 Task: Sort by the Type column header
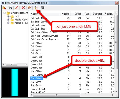pos(87,14)
